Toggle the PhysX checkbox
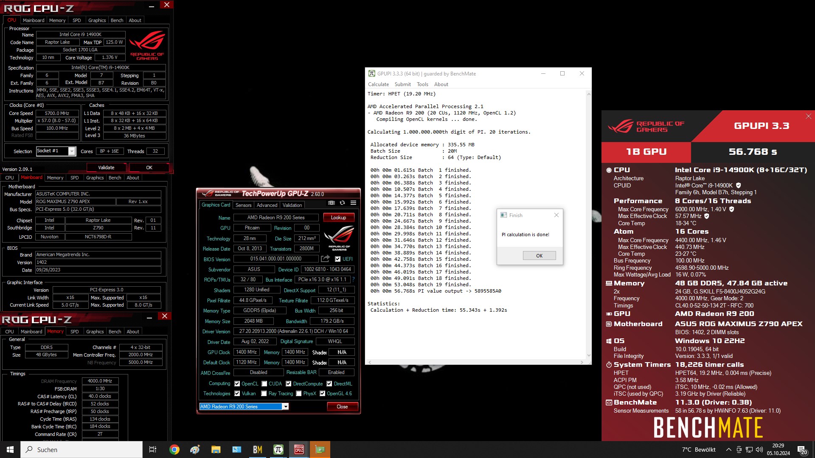 (x=299, y=394)
